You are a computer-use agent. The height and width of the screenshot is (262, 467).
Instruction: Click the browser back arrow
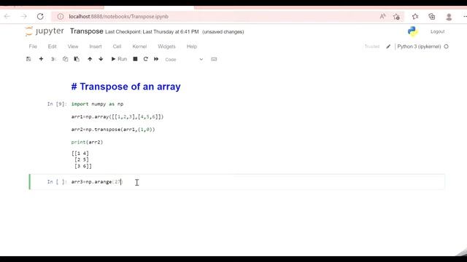(x=7, y=16)
